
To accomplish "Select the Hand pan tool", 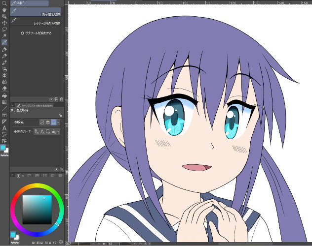I will point(4,10).
